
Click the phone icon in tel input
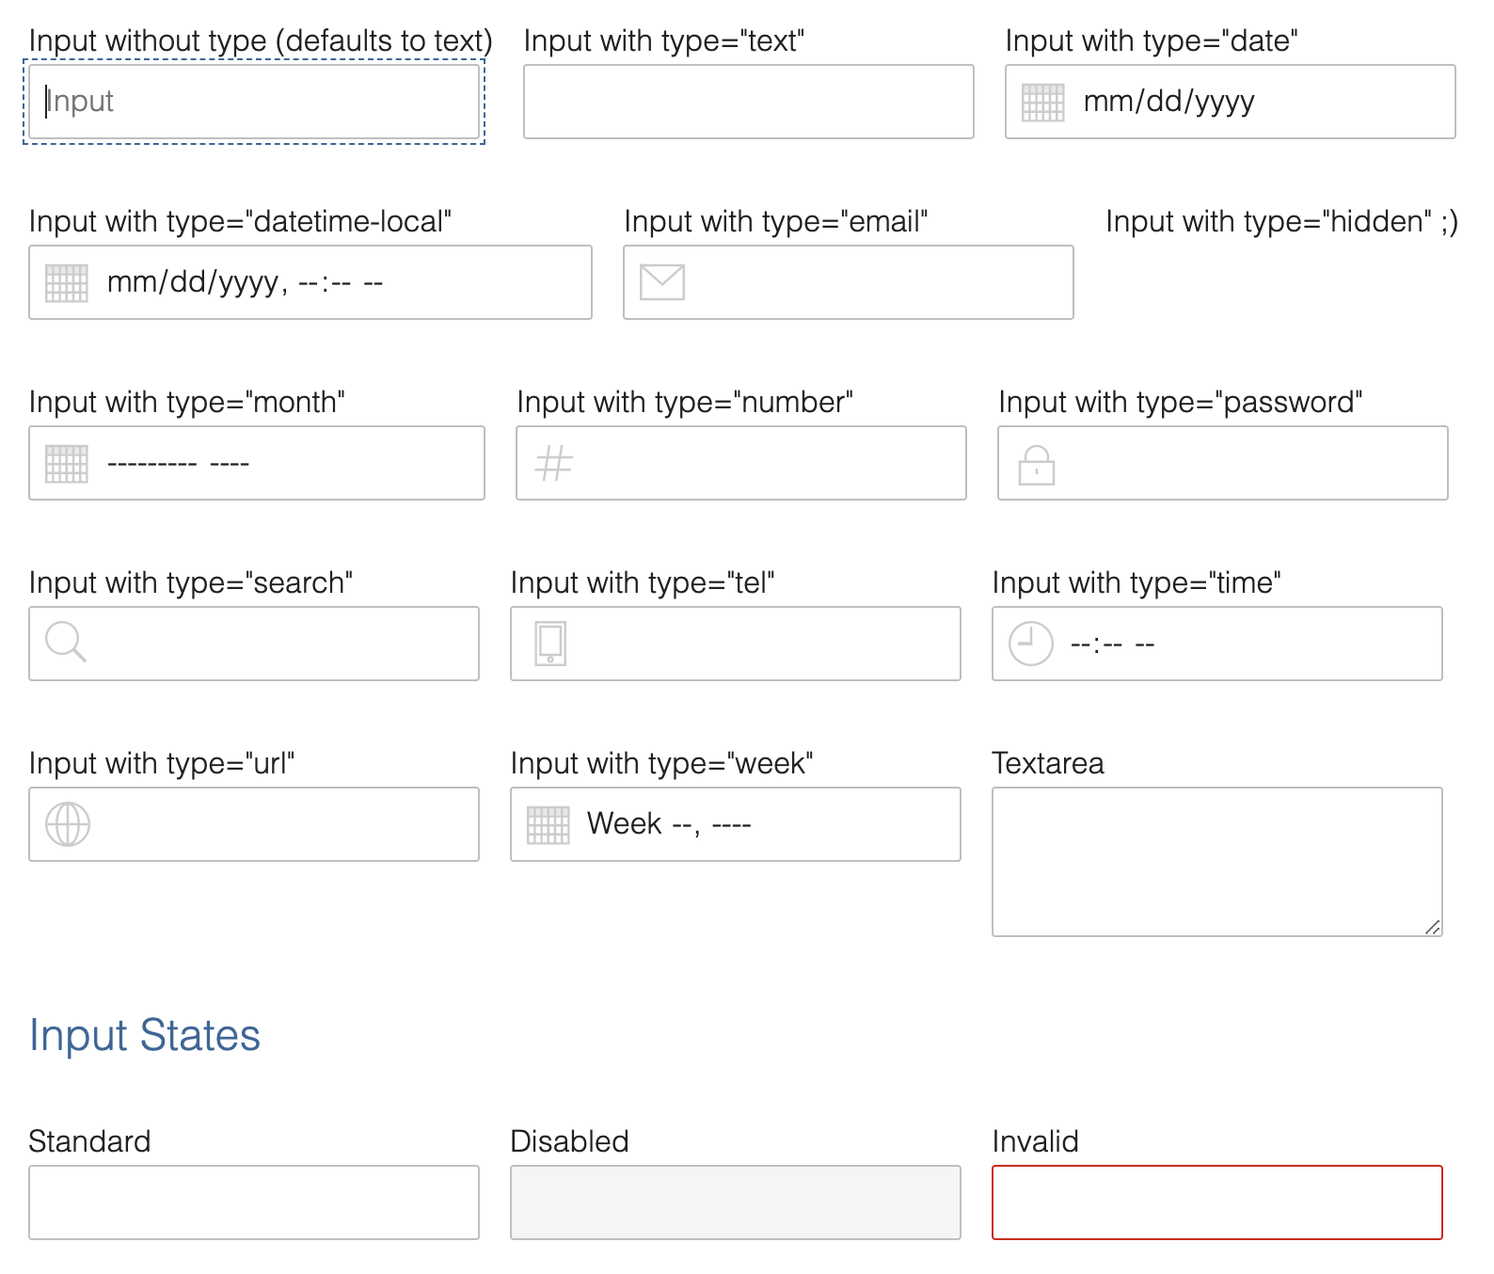click(550, 645)
